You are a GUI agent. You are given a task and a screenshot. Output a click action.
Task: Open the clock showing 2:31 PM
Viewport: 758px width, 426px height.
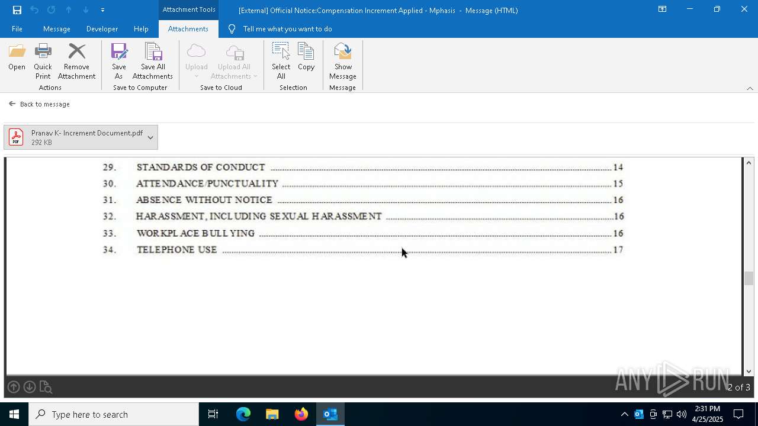click(x=708, y=414)
